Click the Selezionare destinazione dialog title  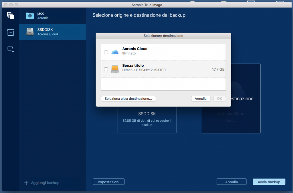(x=163, y=36)
